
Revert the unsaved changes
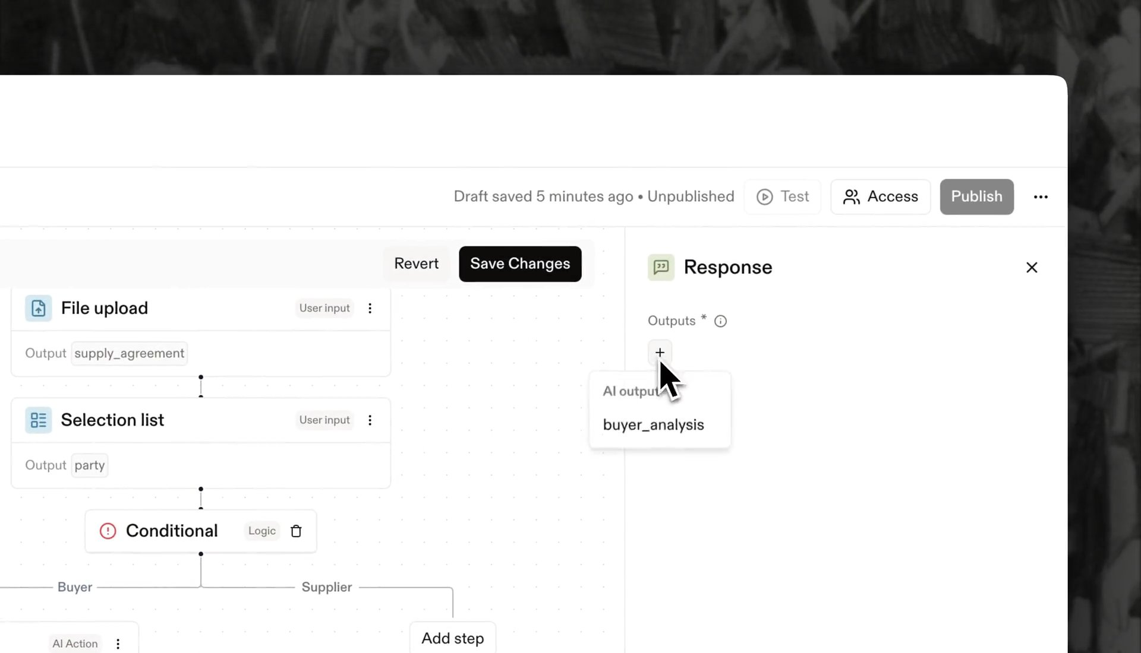[416, 264]
